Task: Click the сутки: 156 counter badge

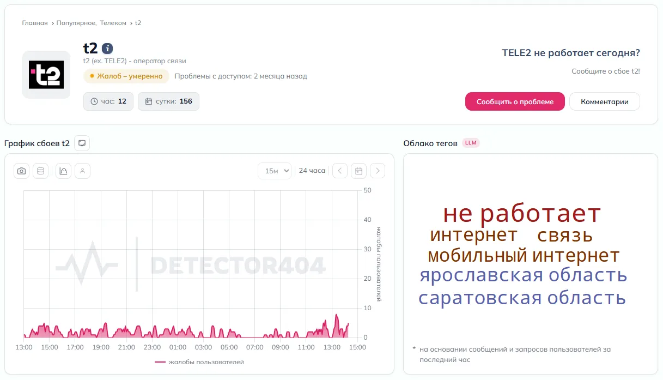Action: [x=168, y=101]
